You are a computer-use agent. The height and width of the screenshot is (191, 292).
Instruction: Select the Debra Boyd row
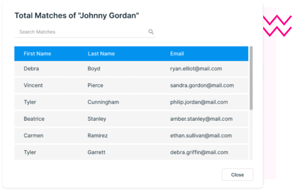pos(132,69)
